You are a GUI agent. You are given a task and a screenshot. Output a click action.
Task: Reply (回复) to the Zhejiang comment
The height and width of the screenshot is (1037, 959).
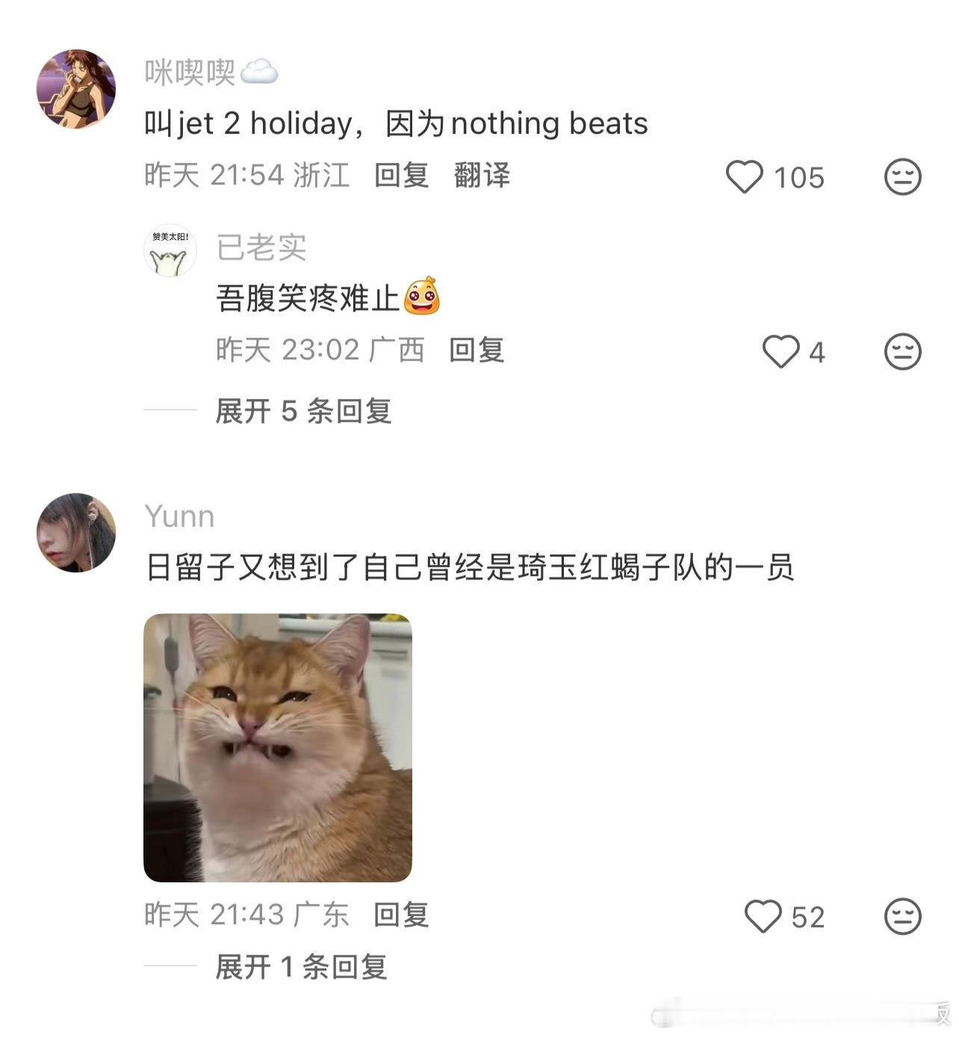click(x=401, y=176)
